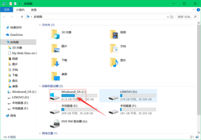Expand the 网络位置 (1) group
Screen dimensions: 201x140
[x=40, y=133]
